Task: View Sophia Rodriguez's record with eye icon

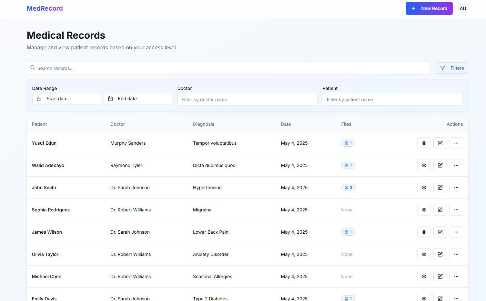Action: [x=424, y=210]
